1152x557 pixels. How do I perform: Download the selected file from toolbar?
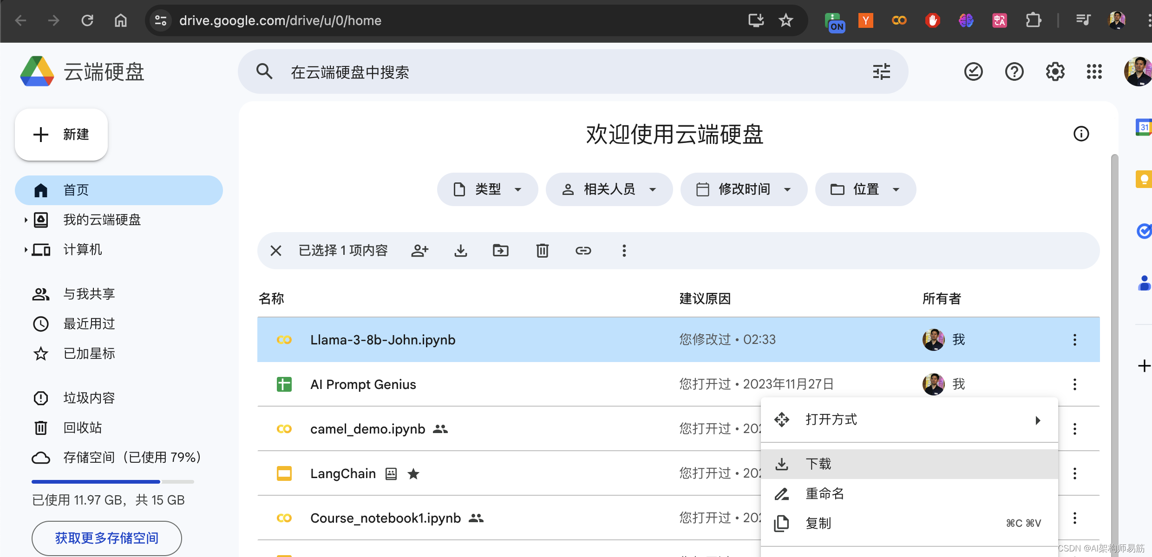[460, 251]
